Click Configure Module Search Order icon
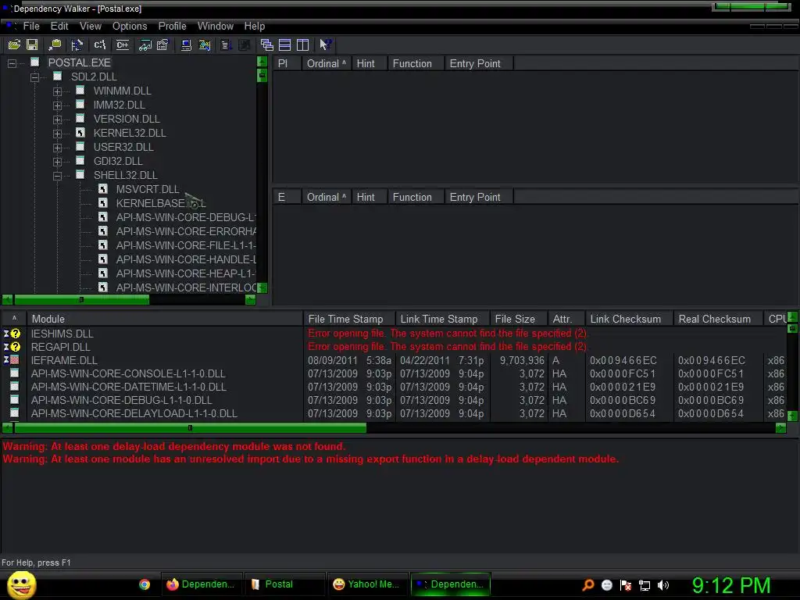800x600 pixels. click(205, 45)
